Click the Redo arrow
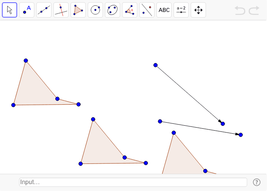 click(254, 10)
